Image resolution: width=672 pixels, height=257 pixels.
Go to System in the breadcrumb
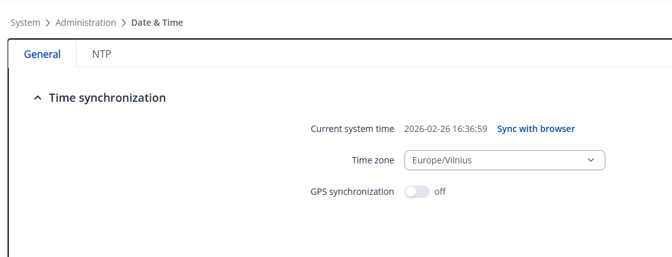point(25,23)
